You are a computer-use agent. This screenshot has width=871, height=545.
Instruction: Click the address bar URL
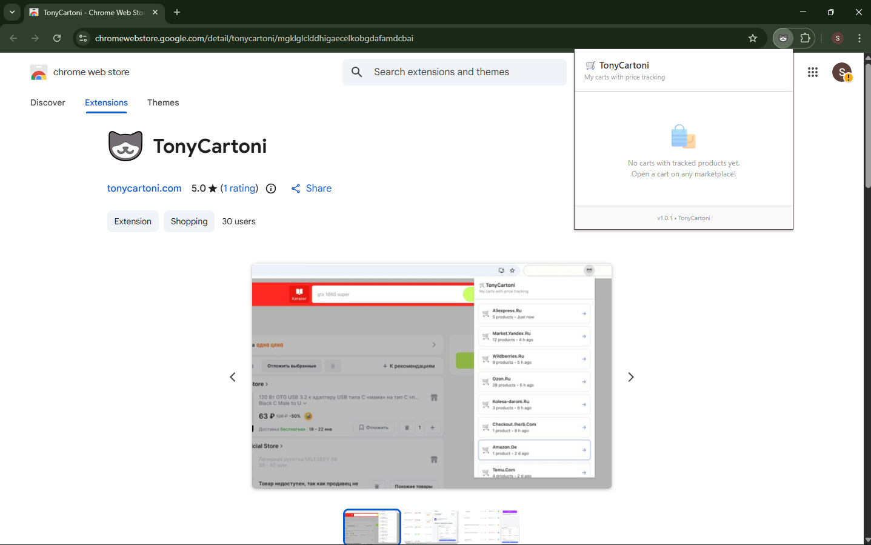coord(254,38)
